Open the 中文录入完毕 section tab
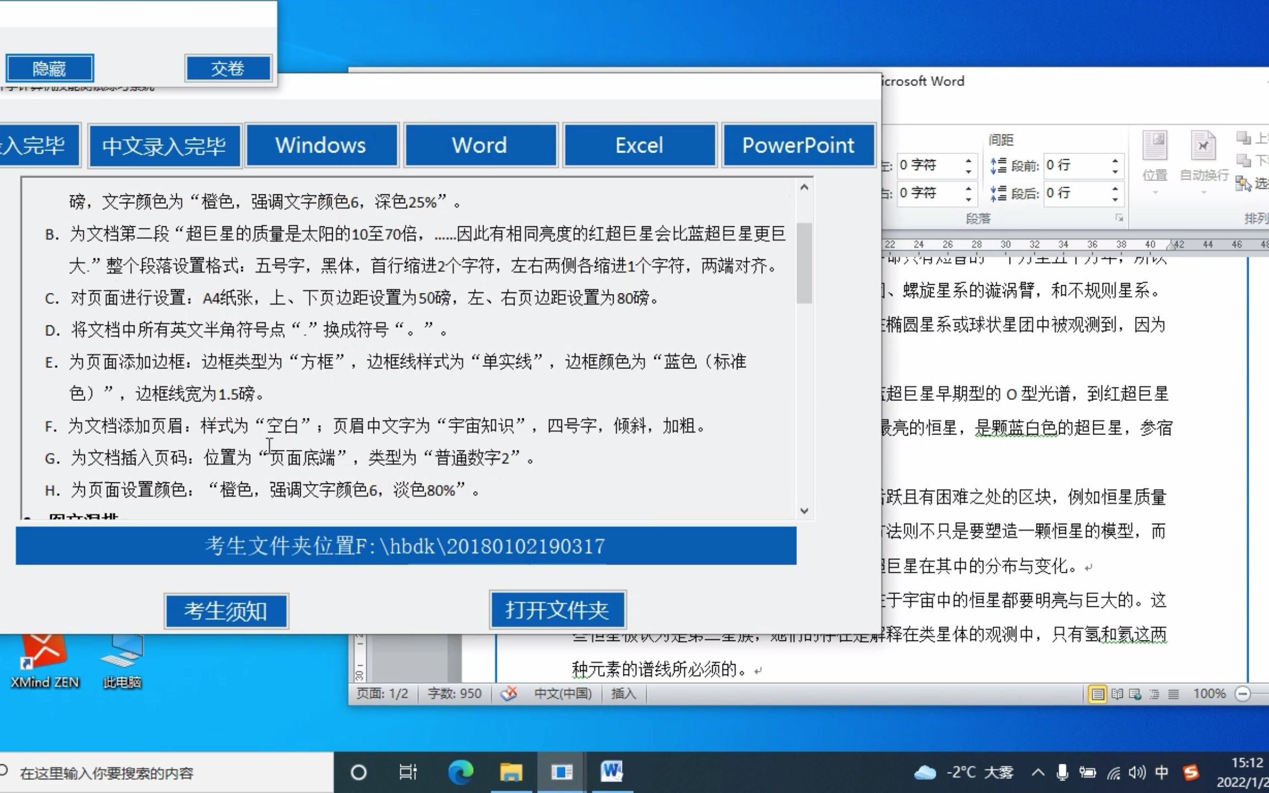 click(164, 145)
